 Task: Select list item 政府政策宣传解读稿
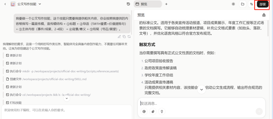161,68
